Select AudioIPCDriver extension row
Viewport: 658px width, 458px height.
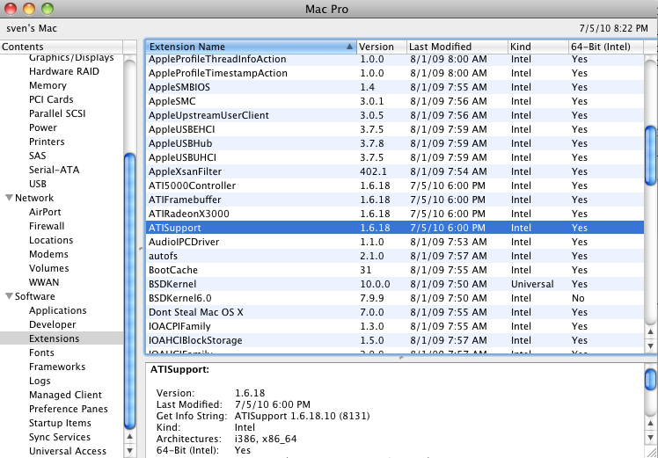coord(395,242)
